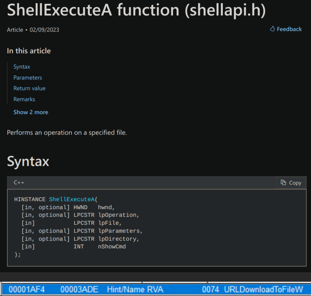Image resolution: width=311 pixels, height=296 pixels.
Task: Click the Hint/Name RVA cell
Action: click(135, 289)
